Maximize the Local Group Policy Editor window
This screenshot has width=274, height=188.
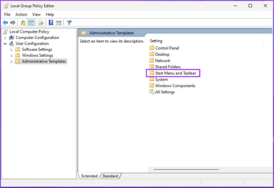pyautogui.click(x=250, y=6)
